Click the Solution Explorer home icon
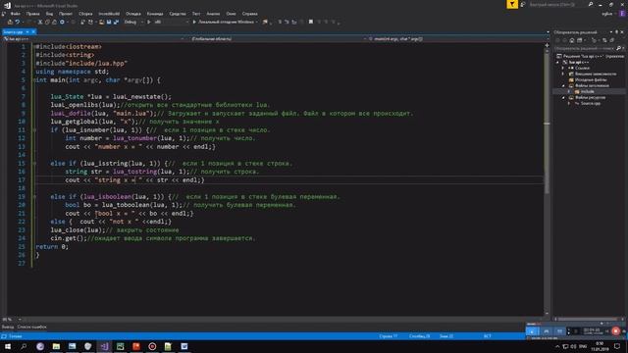Image resolution: width=628 pixels, height=353 pixels. tap(571, 40)
